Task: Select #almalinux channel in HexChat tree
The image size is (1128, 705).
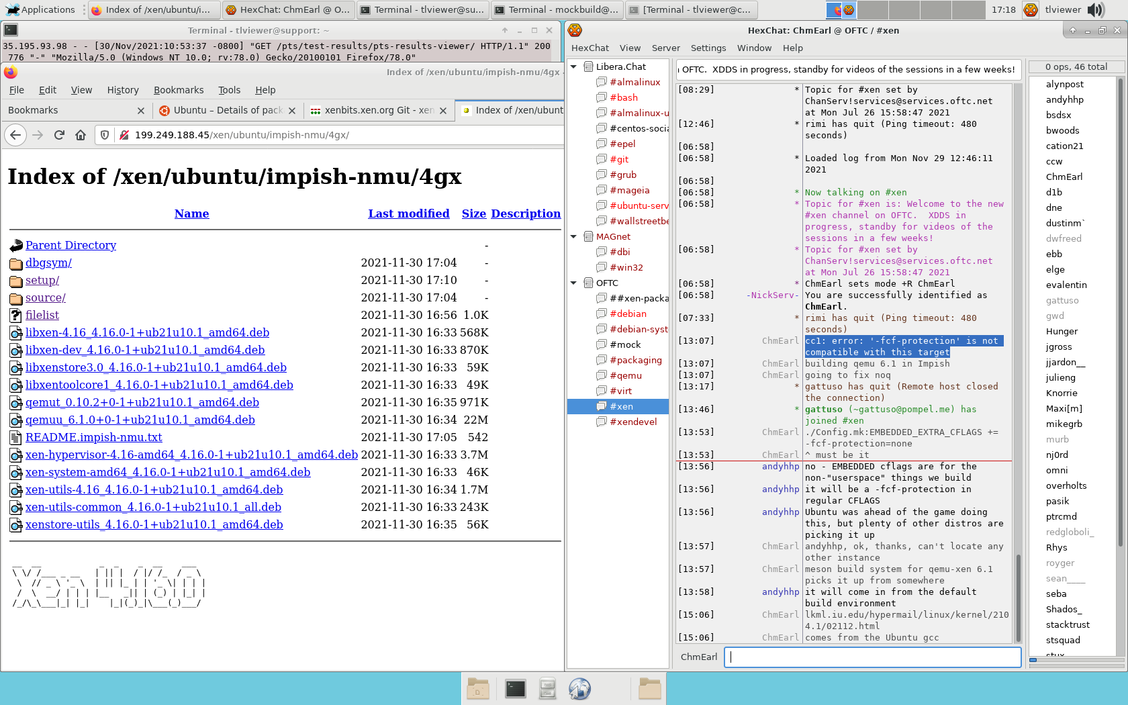Action: tap(634, 82)
